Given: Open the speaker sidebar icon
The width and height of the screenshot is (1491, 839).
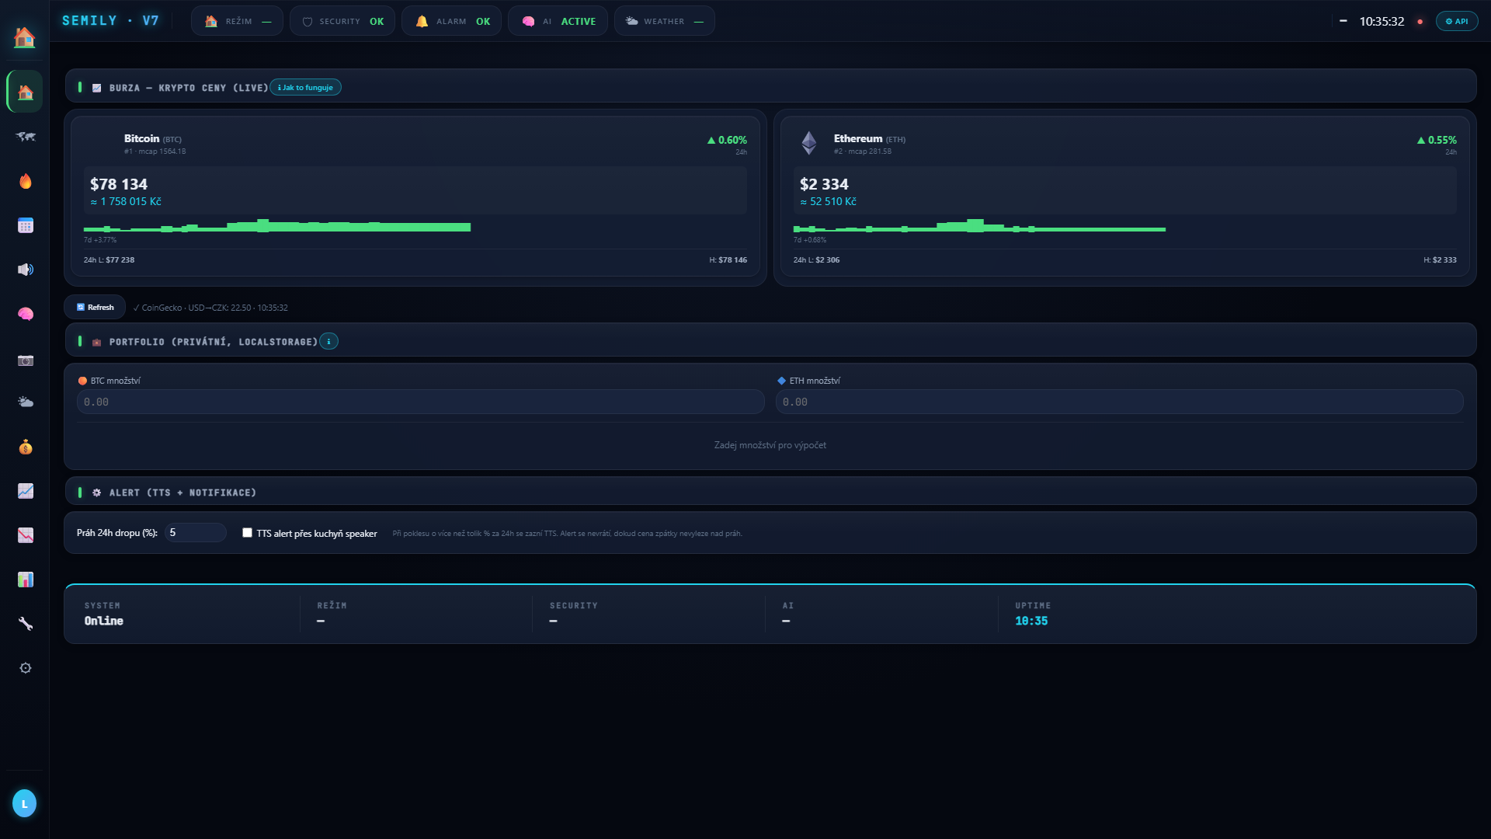Looking at the screenshot, I should (x=26, y=270).
